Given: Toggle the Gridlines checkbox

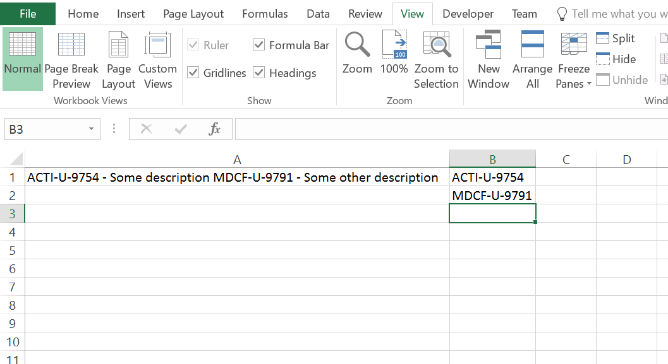Looking at the screenshot, I should pos(194,73).
